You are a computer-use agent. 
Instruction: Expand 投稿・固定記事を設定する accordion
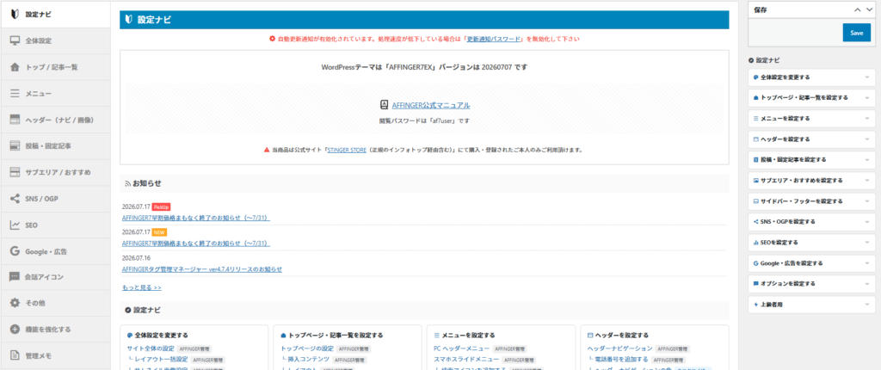pos(811,160)
